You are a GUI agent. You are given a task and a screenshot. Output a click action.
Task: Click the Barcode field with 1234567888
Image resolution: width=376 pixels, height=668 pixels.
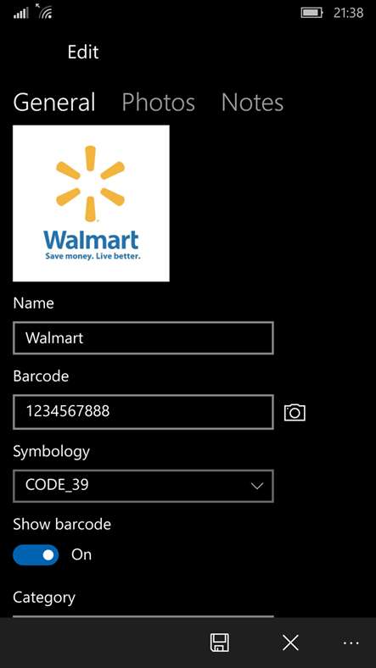tap(143, 412)
